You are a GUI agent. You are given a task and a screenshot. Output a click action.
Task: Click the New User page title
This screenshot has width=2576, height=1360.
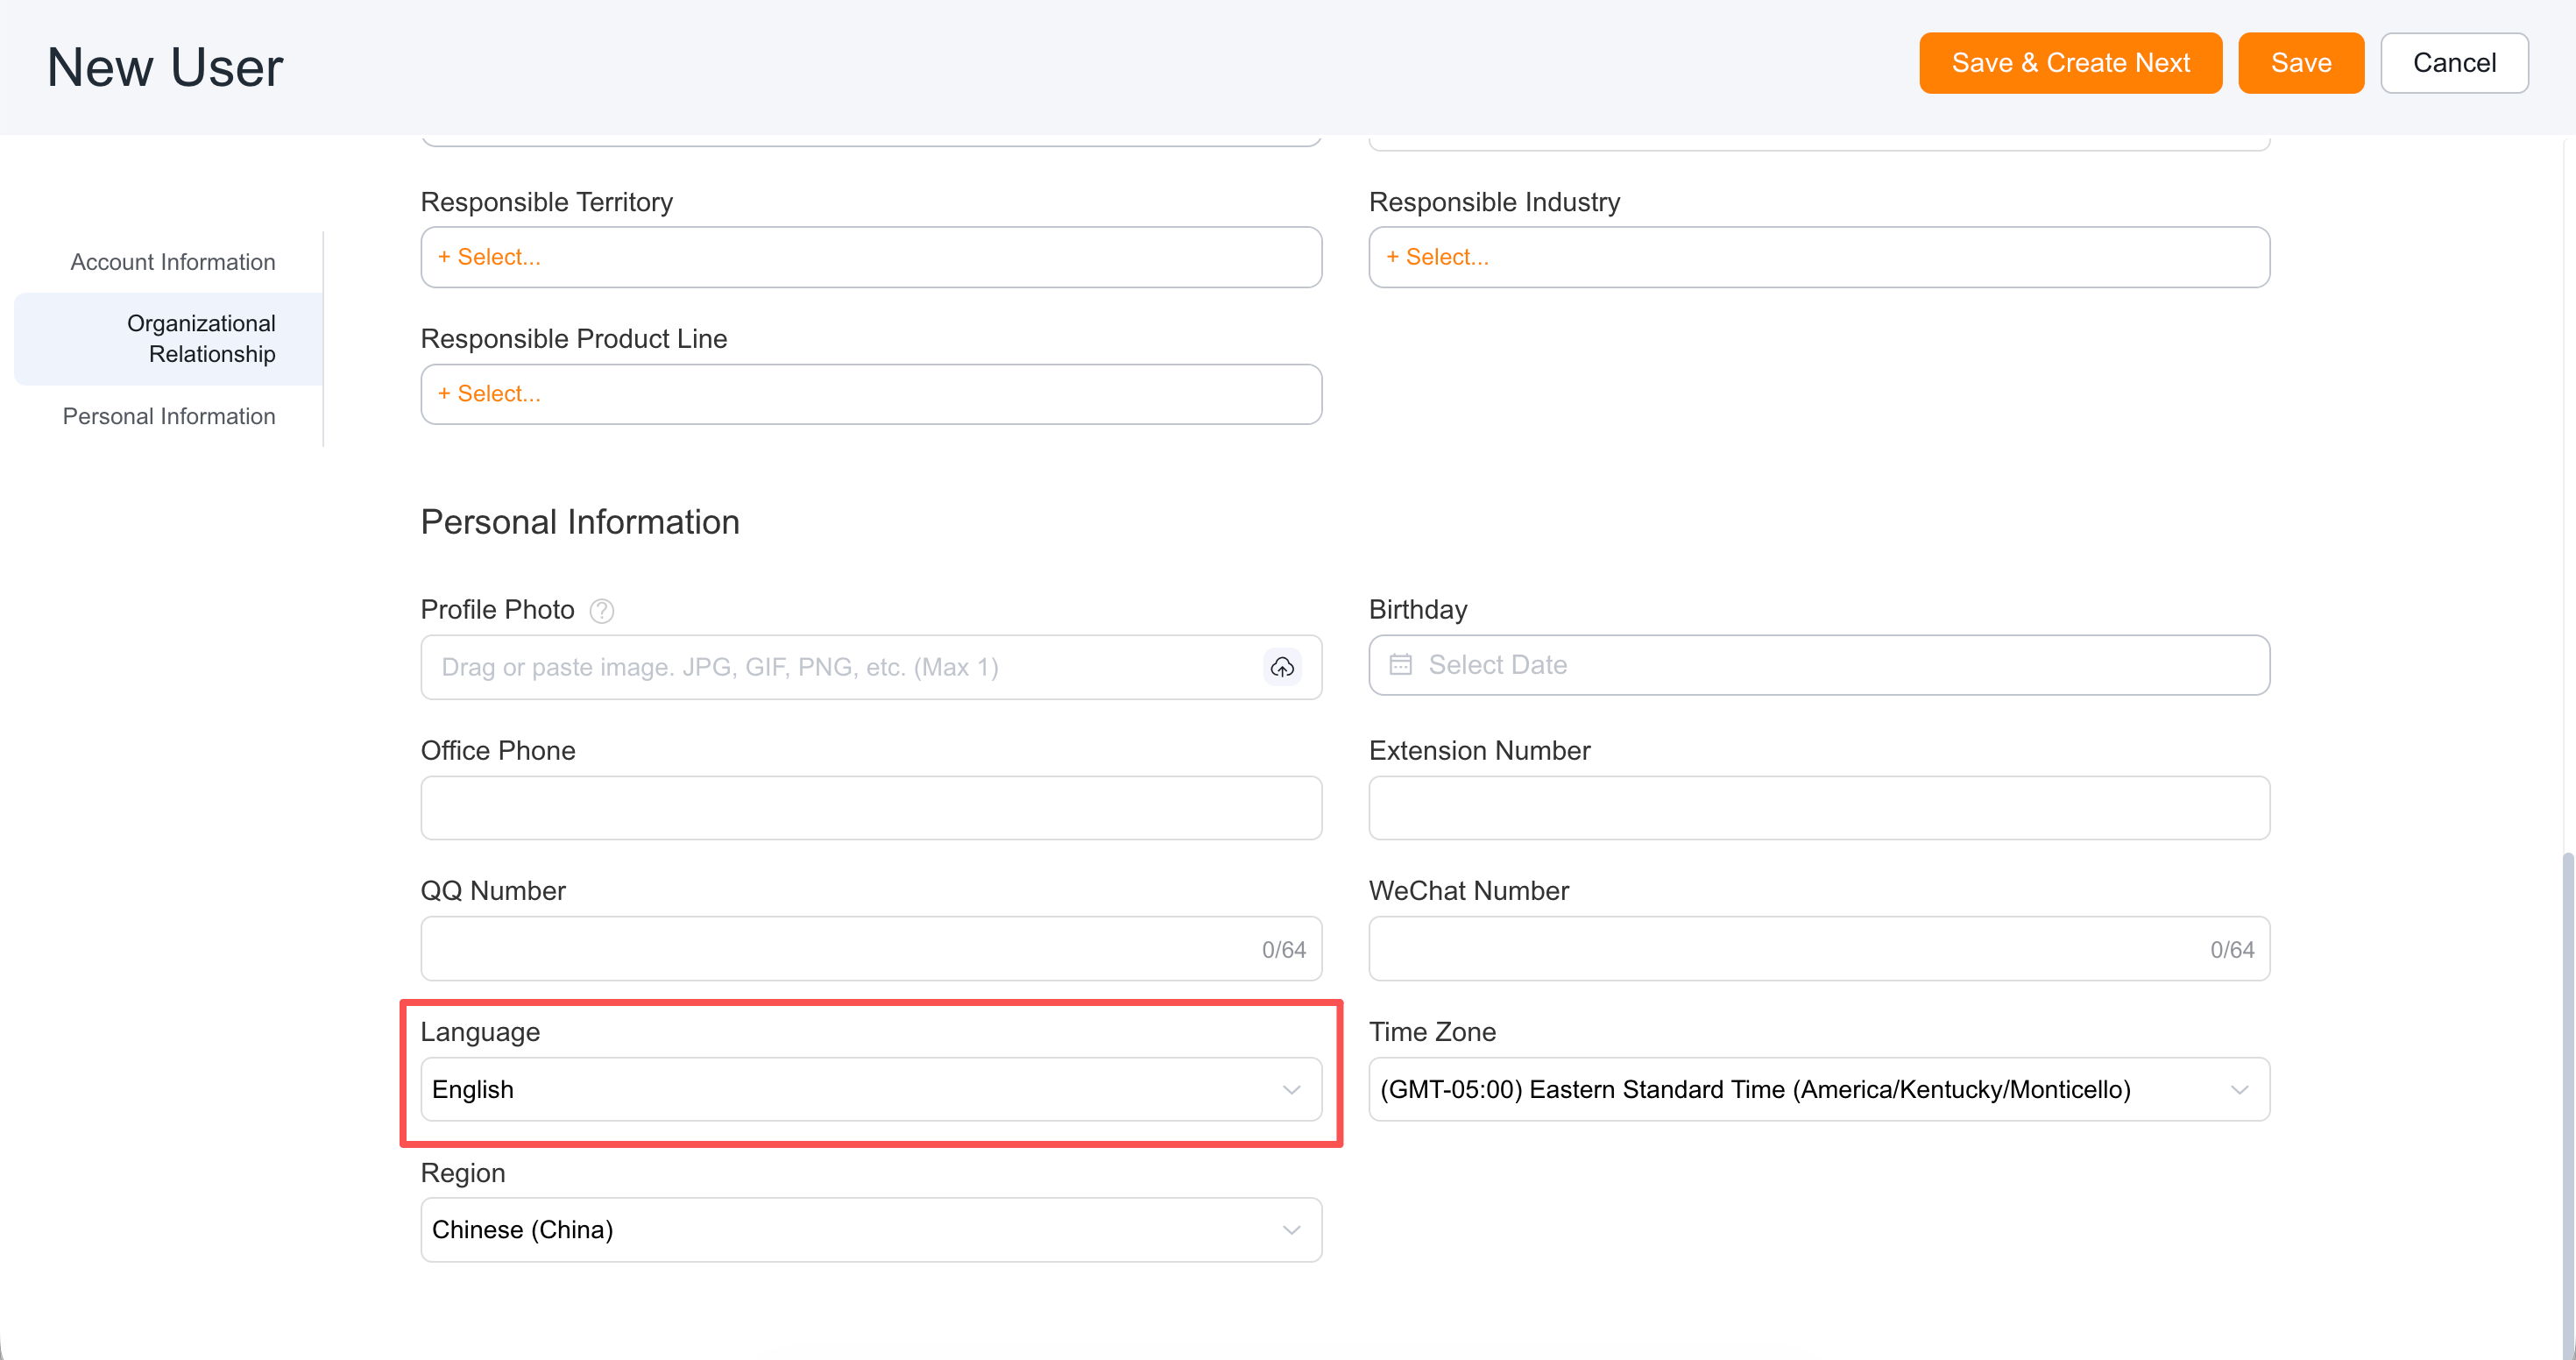(x=165, y=67)
